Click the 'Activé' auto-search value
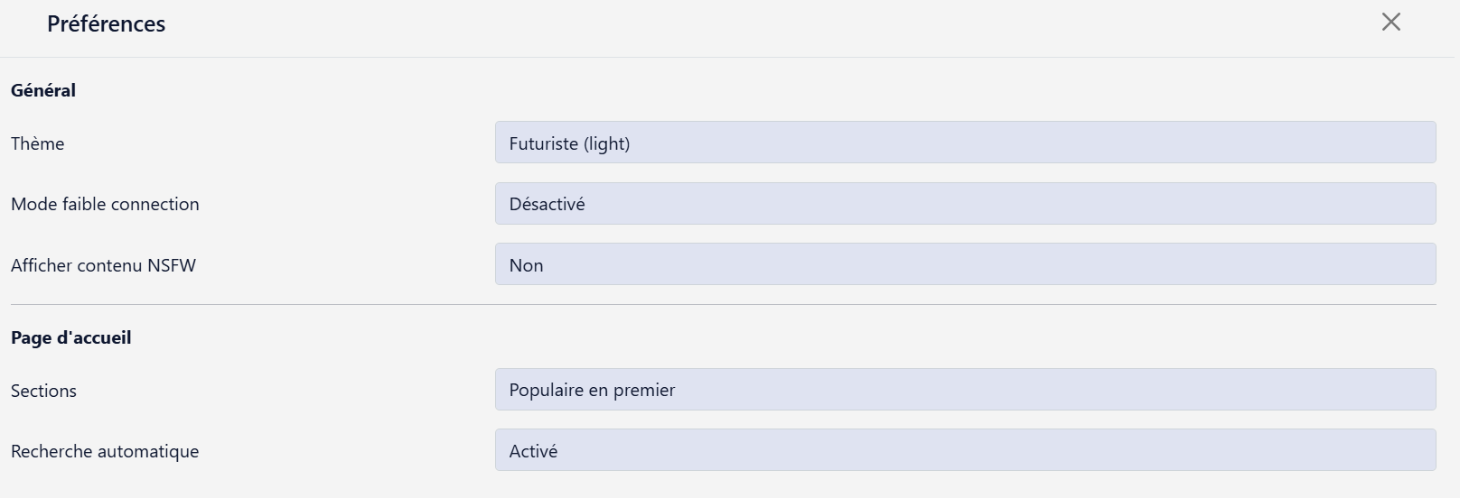Viewport: 1460px width, 498px height. [x=533, y=451]
